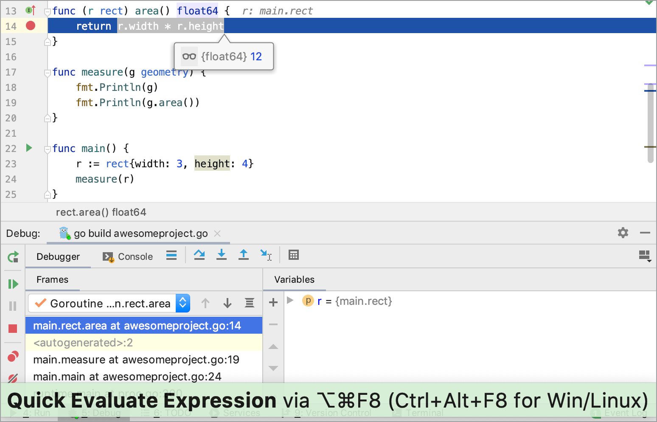Collapse the measure function fold on line 17

pyautogui.click(x=48, y=73)
